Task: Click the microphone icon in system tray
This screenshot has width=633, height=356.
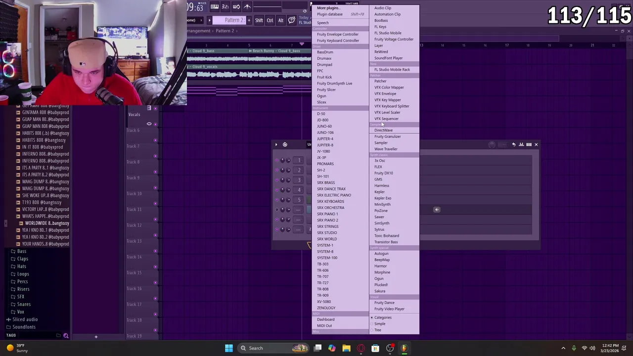Action: click(574, 348)
